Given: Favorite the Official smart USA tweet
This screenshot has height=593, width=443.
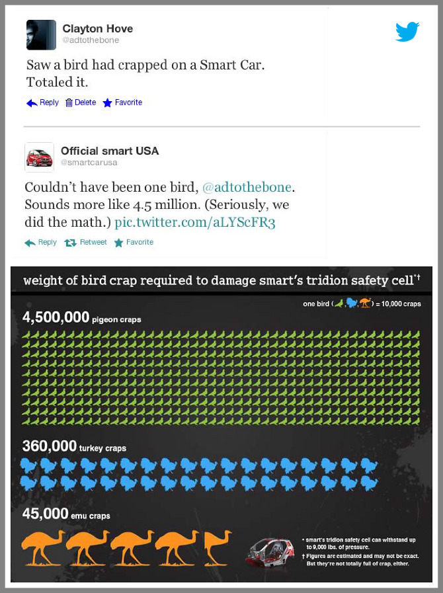Looking at the screenshot, I should coord(134,243).
